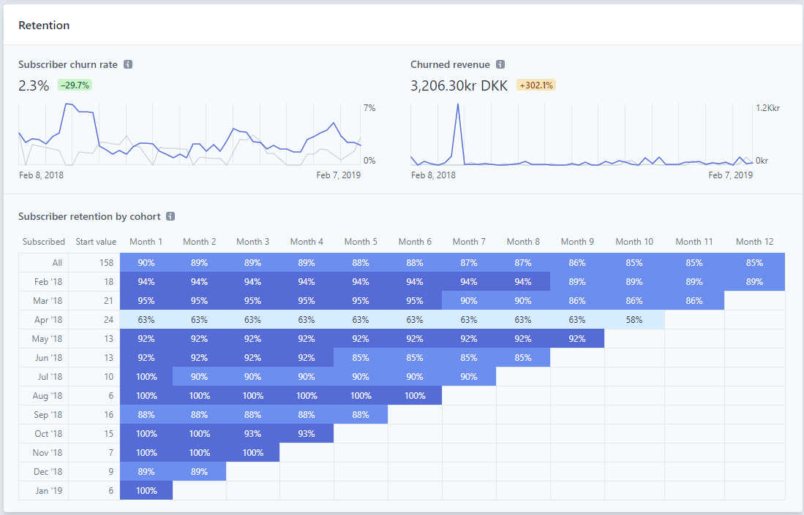
Task: Click the green −29.7% churn change badge
Action: click(x=75, y=85)
